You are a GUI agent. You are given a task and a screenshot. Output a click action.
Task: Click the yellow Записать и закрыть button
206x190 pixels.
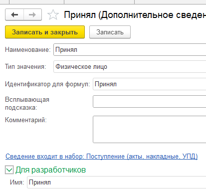45,32
